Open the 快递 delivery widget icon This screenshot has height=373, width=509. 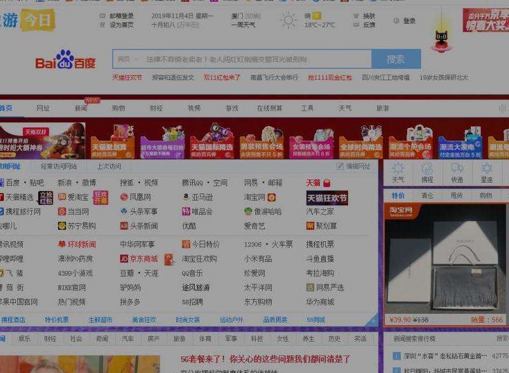(457, 173)
